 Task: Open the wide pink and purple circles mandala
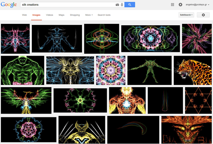151,39
